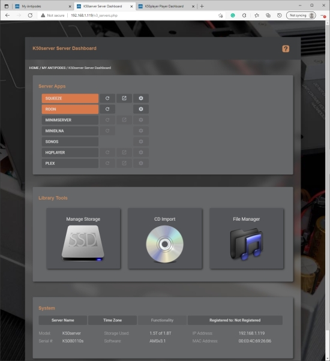
Task: Open browser settings and more menu
Action: coord(323,16)
